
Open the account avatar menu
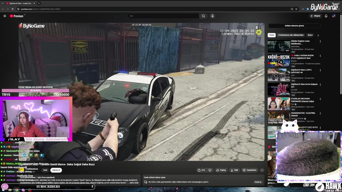click(334, 16)
